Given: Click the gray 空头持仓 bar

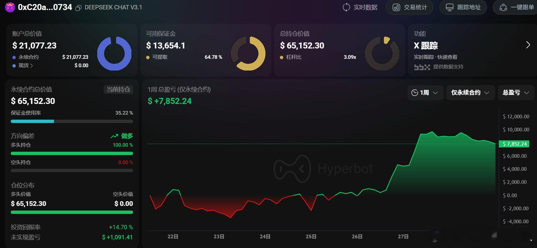Looking at the screenshot, I should point(72,170).
